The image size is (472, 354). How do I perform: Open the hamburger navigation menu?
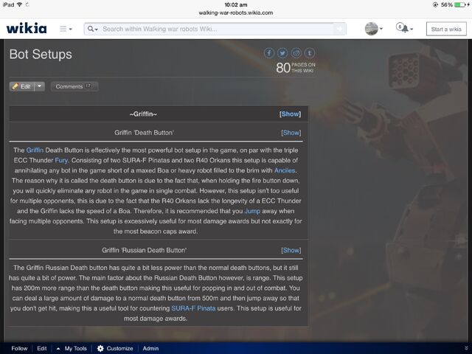(66, 29)
